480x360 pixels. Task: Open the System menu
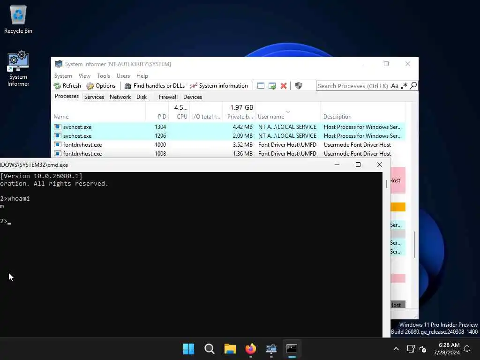(63, 75)
